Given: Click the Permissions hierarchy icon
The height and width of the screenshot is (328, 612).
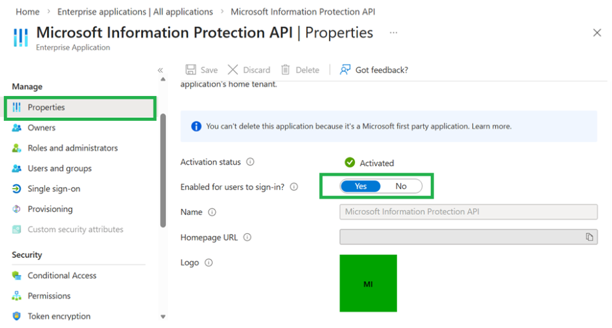Looking at the screenshot, I should pos(16,295).
